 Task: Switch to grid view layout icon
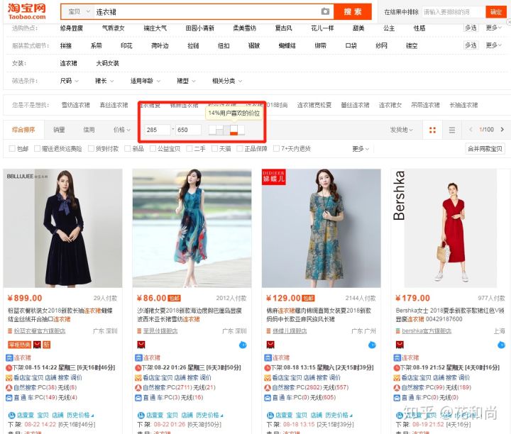[432, 130]
